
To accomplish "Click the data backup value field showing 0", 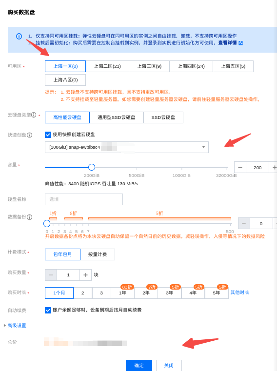I will point(261,224).
